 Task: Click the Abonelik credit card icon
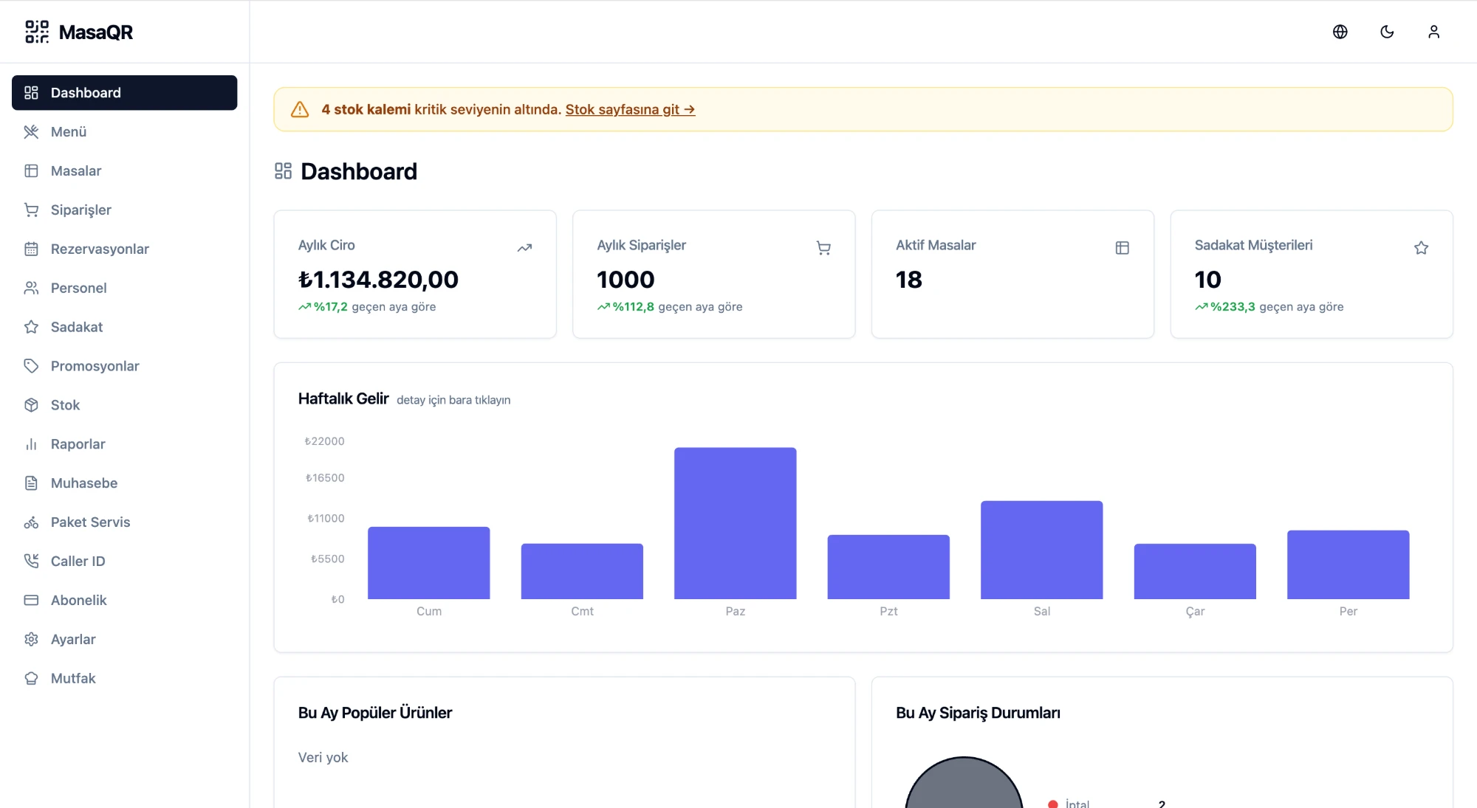31,601
